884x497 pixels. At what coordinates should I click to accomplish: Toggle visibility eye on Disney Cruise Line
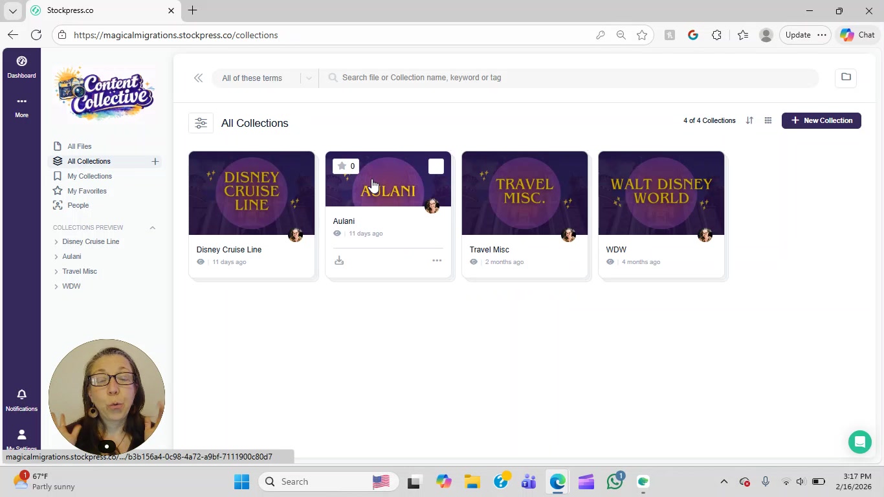(201, 262)
